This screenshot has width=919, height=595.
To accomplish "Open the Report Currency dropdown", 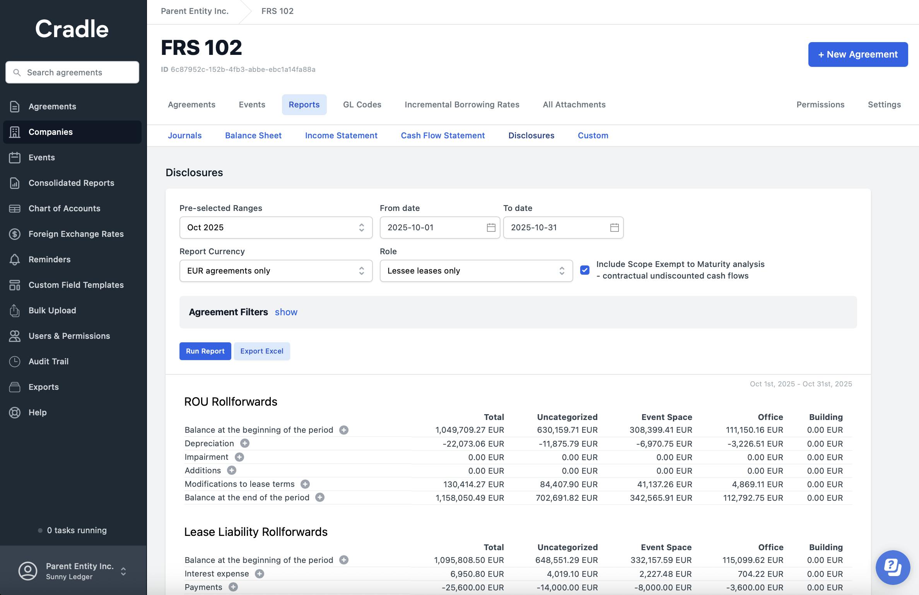I will tap(276, 271).
